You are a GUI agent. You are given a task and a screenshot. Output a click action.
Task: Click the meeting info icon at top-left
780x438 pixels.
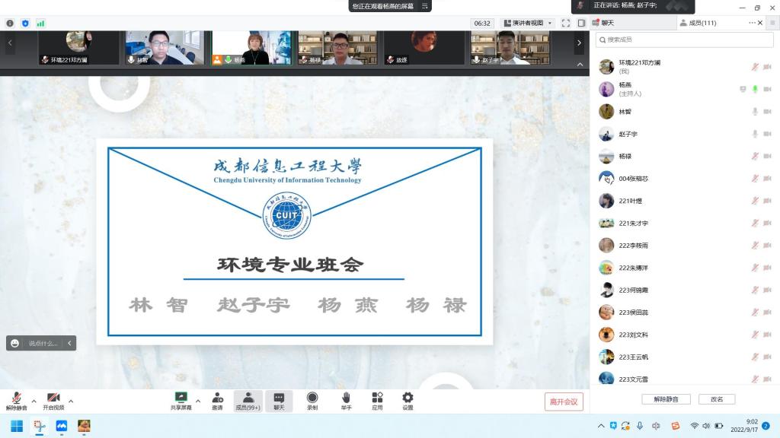pos(10,24)
